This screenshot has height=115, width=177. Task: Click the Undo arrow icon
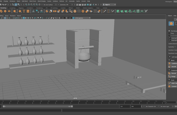click(3, 5)
